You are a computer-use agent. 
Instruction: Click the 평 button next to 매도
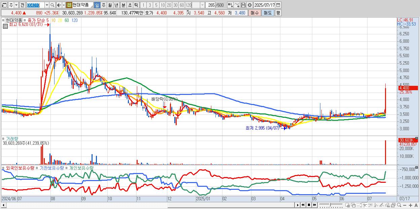coord(278,13)
